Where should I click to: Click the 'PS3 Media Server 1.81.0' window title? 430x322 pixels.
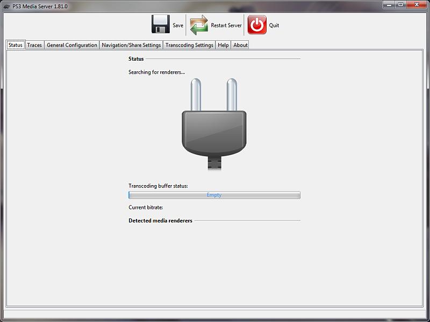(40, 6)
